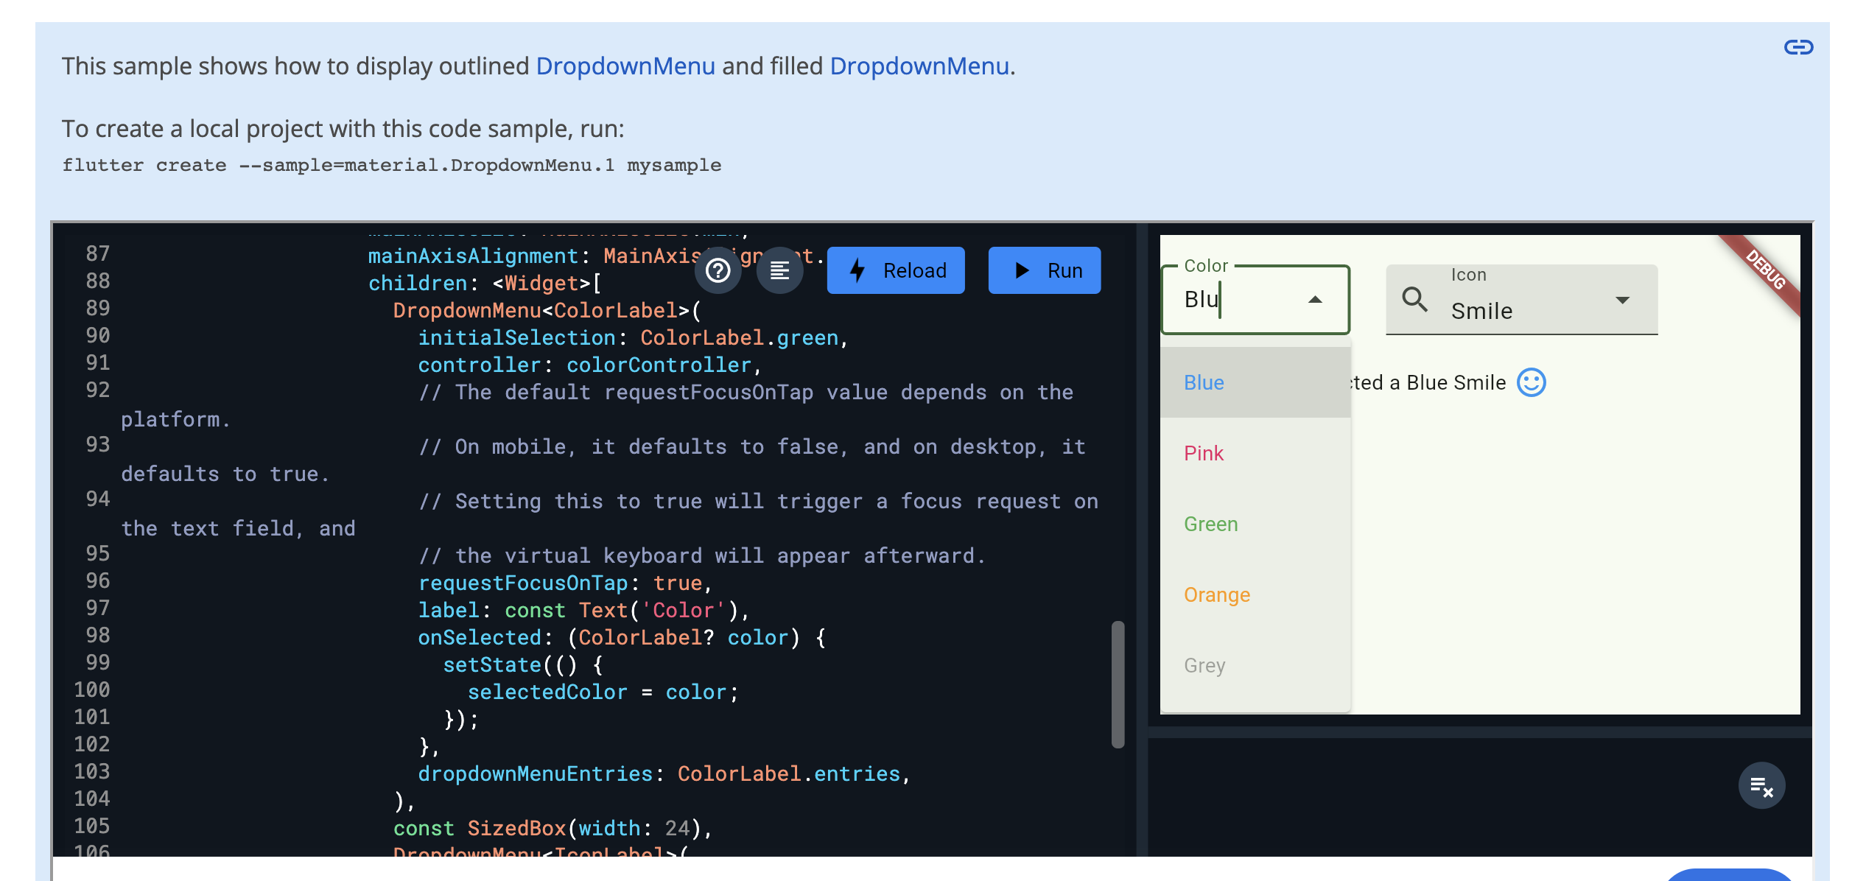Click the copy link chain icon
The image size is (1852, 881).
[x=1798, y=48]
